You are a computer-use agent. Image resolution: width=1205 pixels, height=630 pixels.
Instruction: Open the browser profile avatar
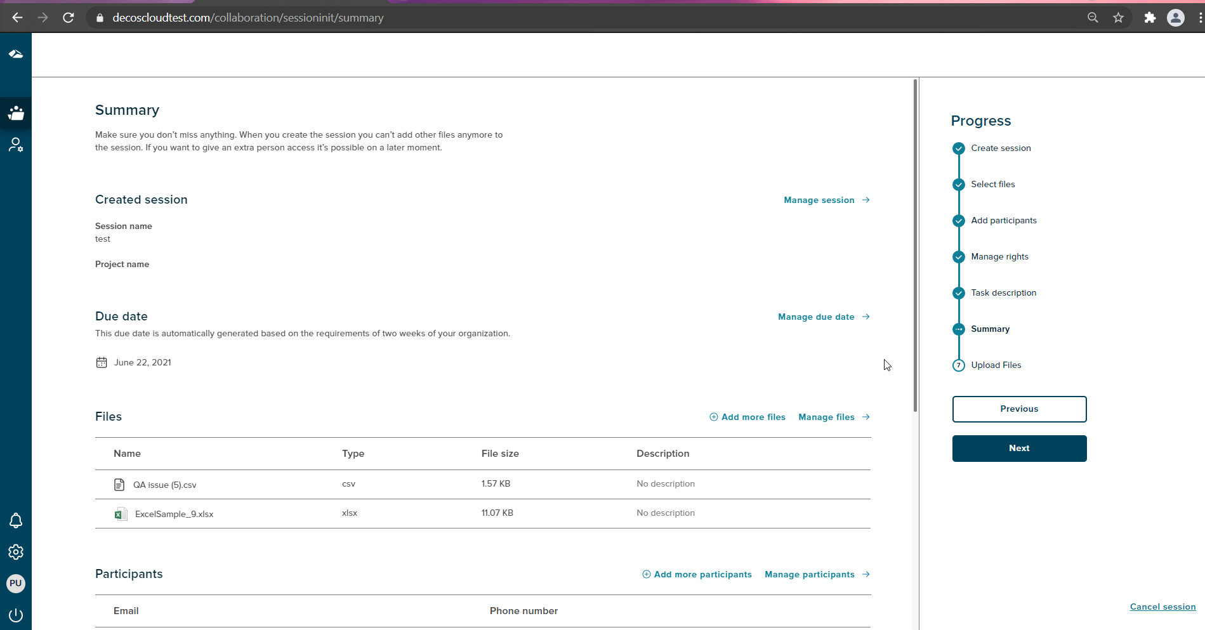click(1176, 18)
